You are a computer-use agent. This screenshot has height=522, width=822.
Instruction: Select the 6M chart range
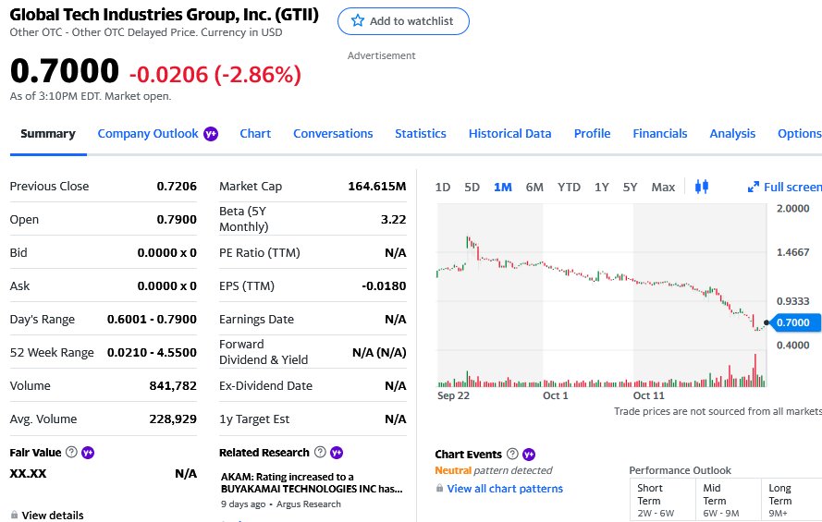pyautogui.click(x=534, y=187)
